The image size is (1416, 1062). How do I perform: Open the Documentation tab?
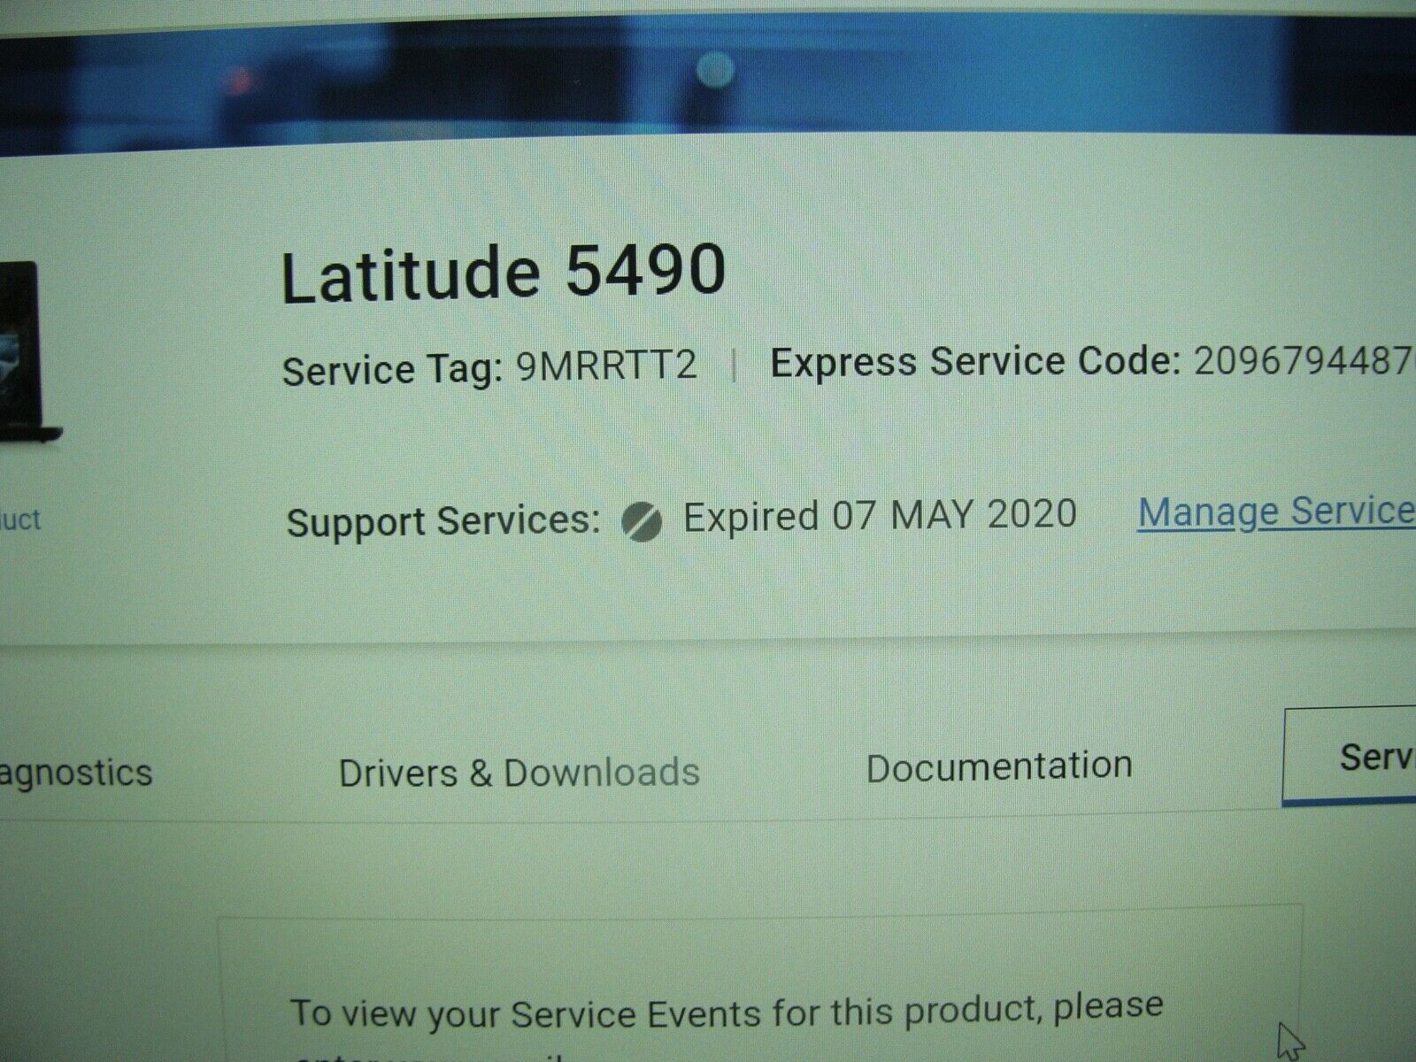999,766
